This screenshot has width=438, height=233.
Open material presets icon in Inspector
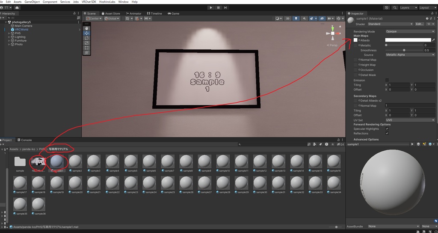point(431,18)
